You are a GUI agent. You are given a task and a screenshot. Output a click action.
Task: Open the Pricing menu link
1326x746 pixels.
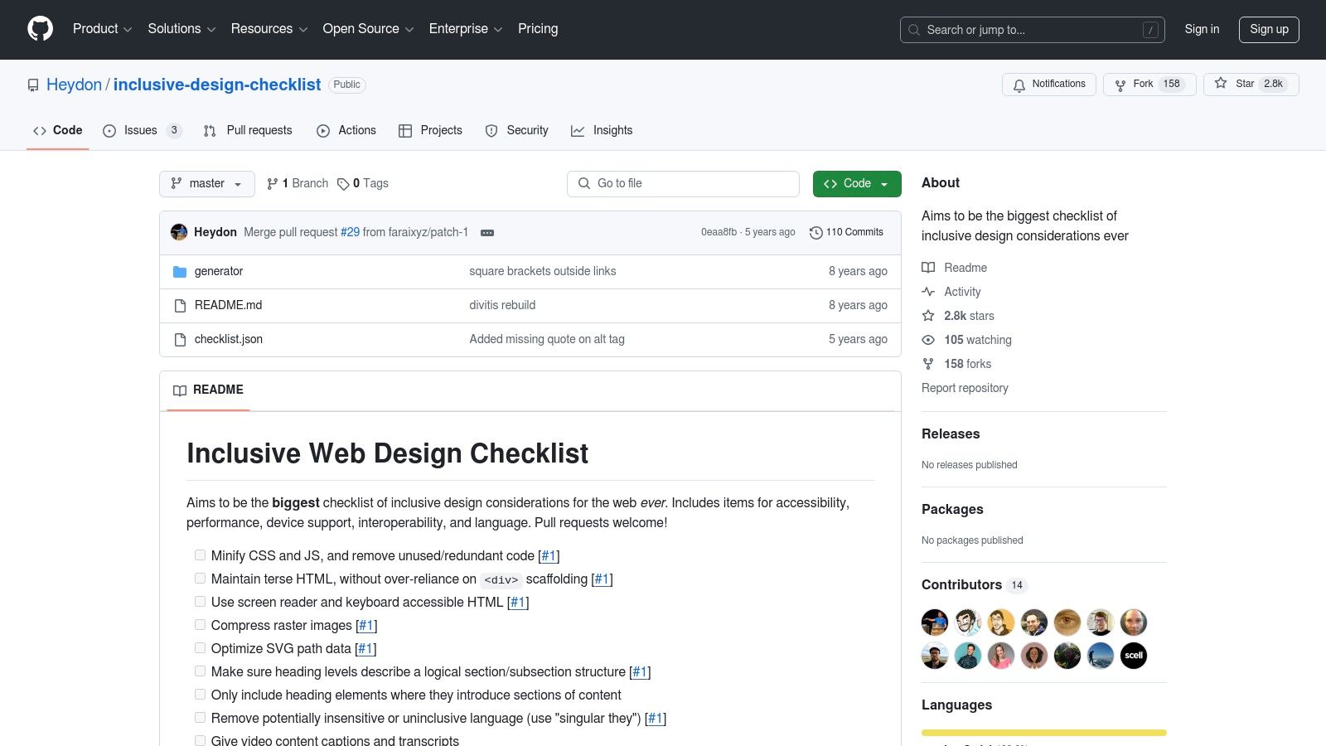538,29
